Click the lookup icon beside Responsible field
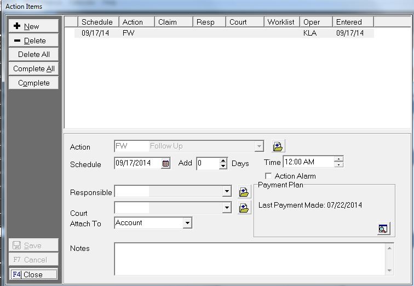 (x=244, y=192)
